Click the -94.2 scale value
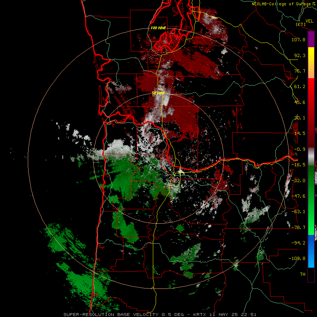 [298, 243]
